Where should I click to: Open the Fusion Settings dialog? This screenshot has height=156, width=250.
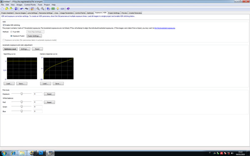click(34, 36)
